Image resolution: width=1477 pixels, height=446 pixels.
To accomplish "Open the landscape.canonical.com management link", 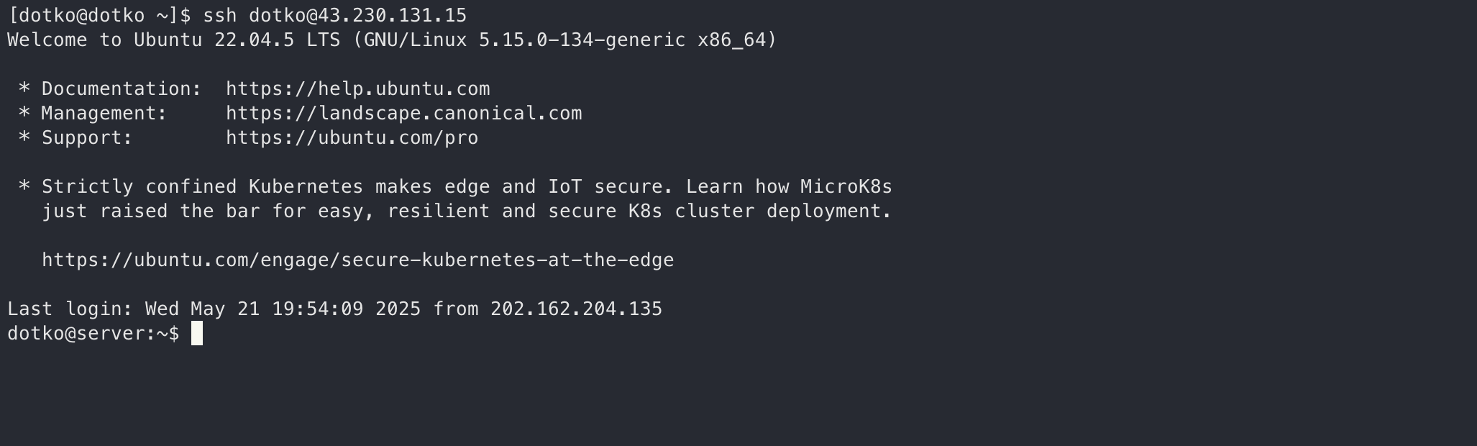I will 403,114.
